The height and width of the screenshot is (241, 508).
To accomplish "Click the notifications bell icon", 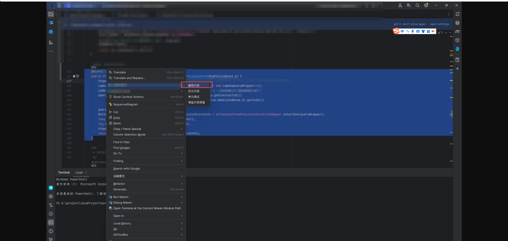I will pos(457,14).
